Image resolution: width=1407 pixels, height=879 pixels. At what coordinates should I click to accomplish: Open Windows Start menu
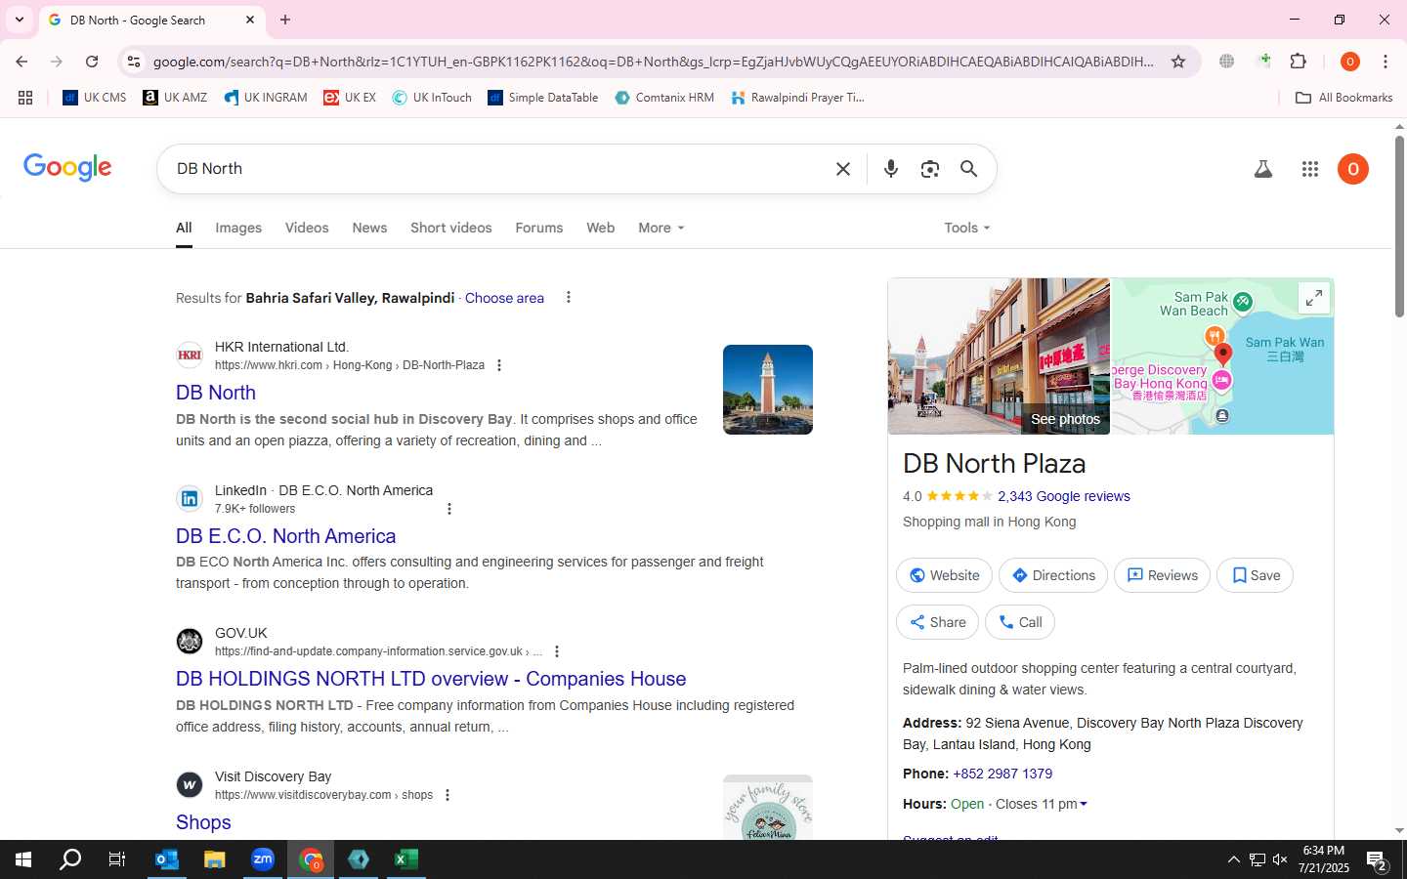coord(23,859)
